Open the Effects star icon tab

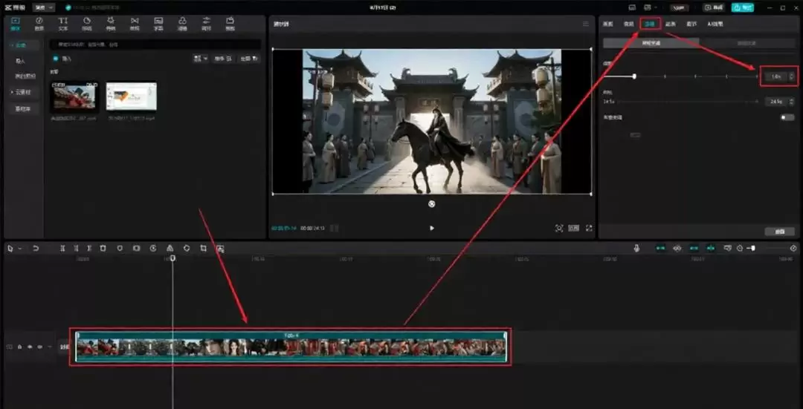(x=111, y=24)
